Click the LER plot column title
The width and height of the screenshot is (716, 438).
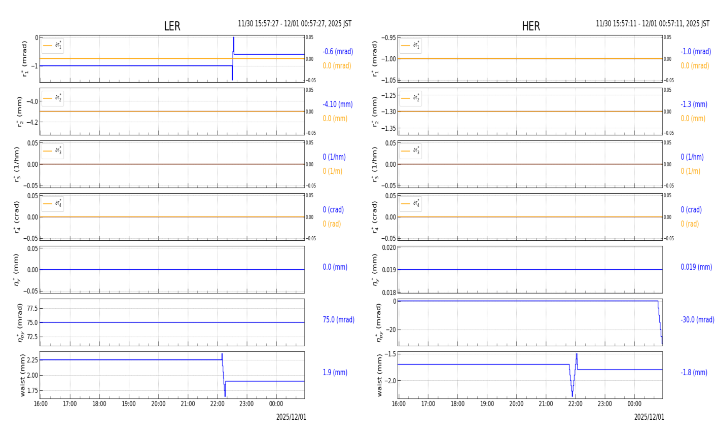[x=172, y=26]
